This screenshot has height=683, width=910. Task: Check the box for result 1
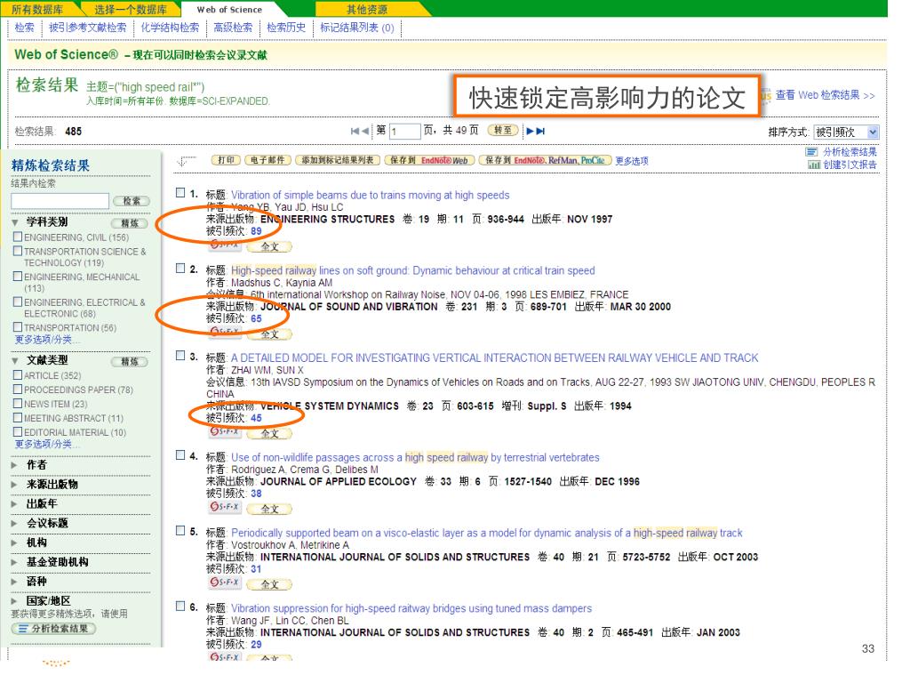tap(180, 192)
